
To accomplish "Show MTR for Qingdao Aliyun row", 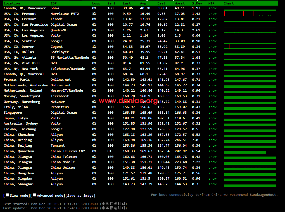I will 212,178.
